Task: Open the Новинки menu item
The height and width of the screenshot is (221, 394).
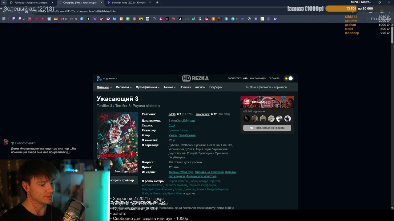Action: coord(185,87)
